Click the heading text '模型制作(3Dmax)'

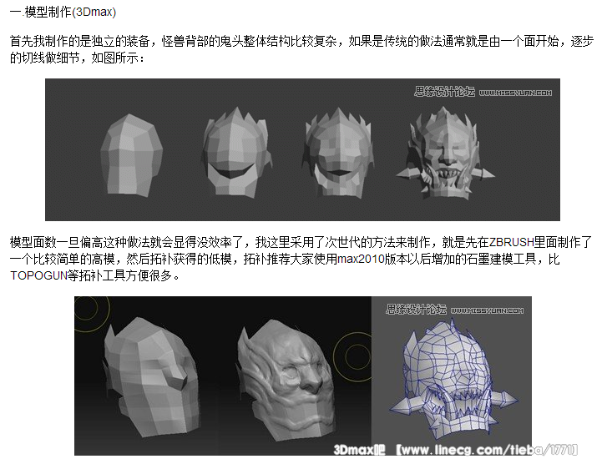pyautogui.click(x=70, y=13)
